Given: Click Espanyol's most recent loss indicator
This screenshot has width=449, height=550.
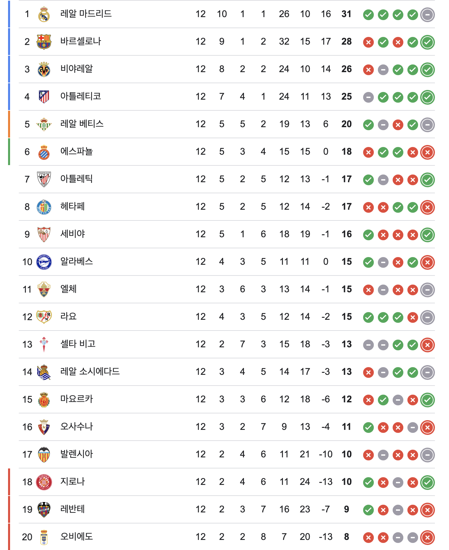Looking at the screenshot, I should point(428,152).
